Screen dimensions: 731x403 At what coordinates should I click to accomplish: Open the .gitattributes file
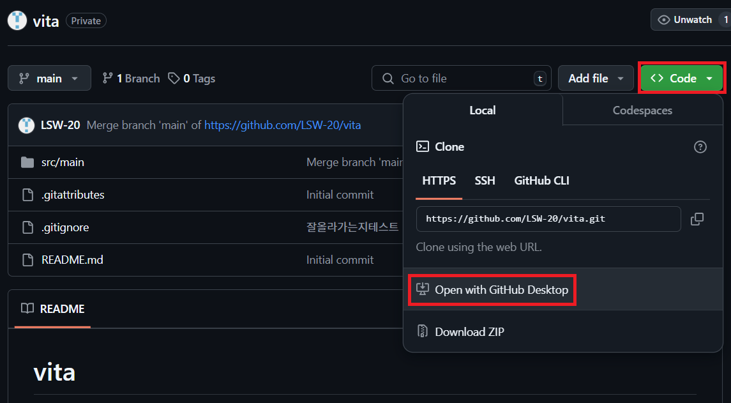click(73, 195)
